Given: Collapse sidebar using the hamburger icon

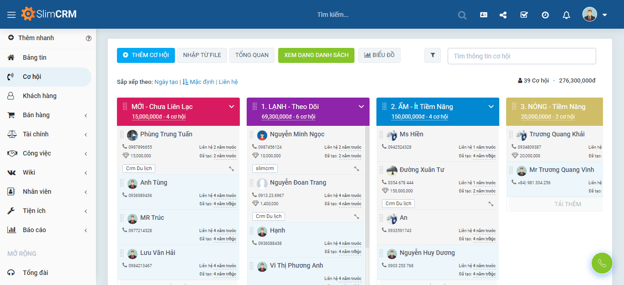Looking at the screenshot, I should pos(11,14).
